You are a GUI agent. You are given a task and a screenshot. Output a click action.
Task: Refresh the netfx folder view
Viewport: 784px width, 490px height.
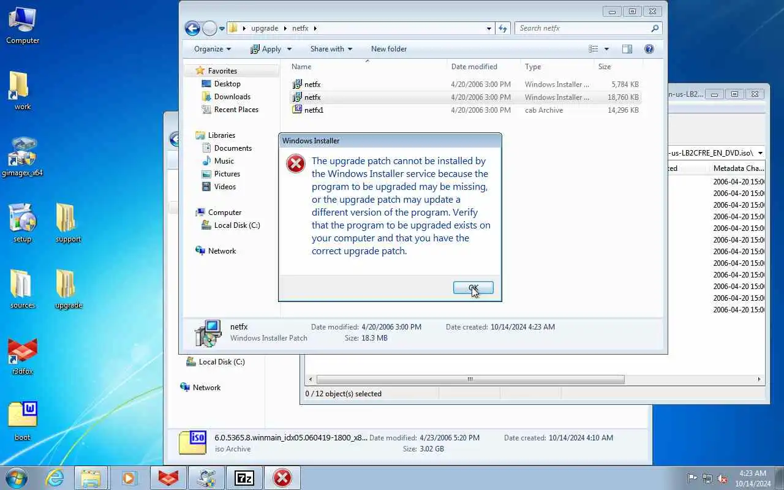click(503, 28)
